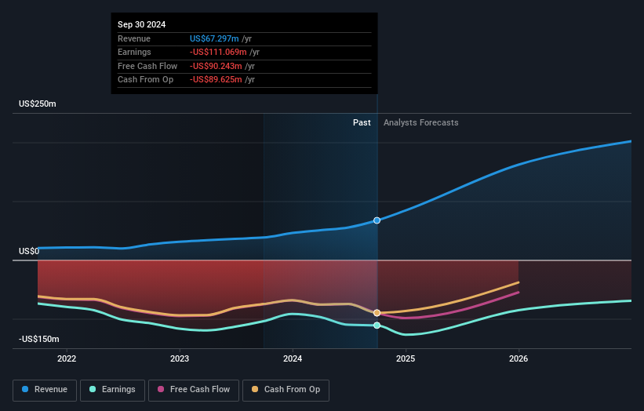This screenshot has height=411, width=644.
Task: Click the -US$150m y-axis label
Action: click(39, 339)
